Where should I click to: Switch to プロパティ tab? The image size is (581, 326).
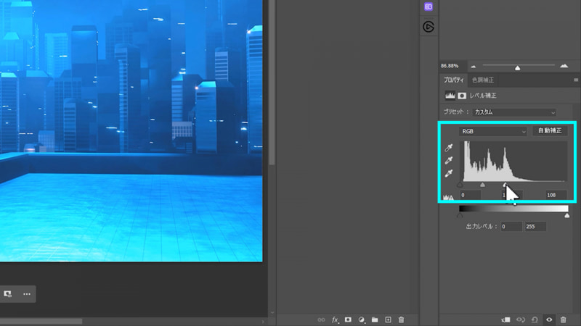[453, 80]
